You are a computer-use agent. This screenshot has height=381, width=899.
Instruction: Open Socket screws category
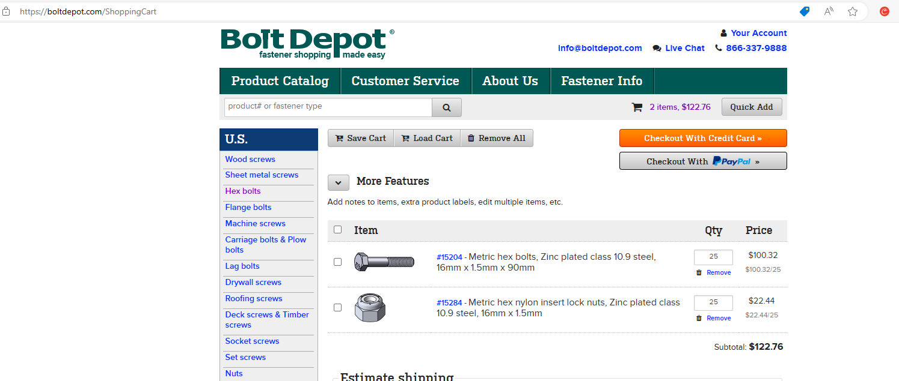click(252, 341)
